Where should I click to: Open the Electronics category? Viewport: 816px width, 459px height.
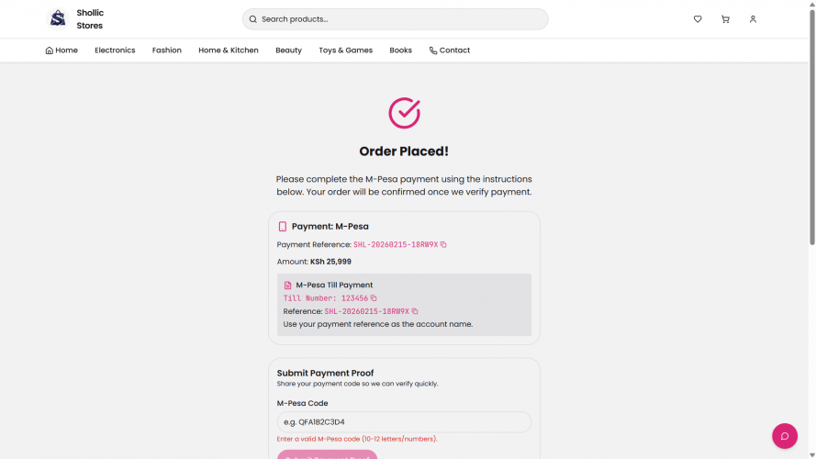(x=115, y=50)
